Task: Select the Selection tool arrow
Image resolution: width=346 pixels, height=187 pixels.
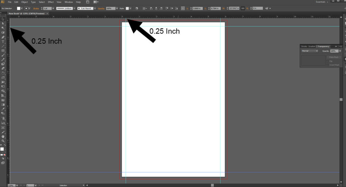Action: (3, 19)
